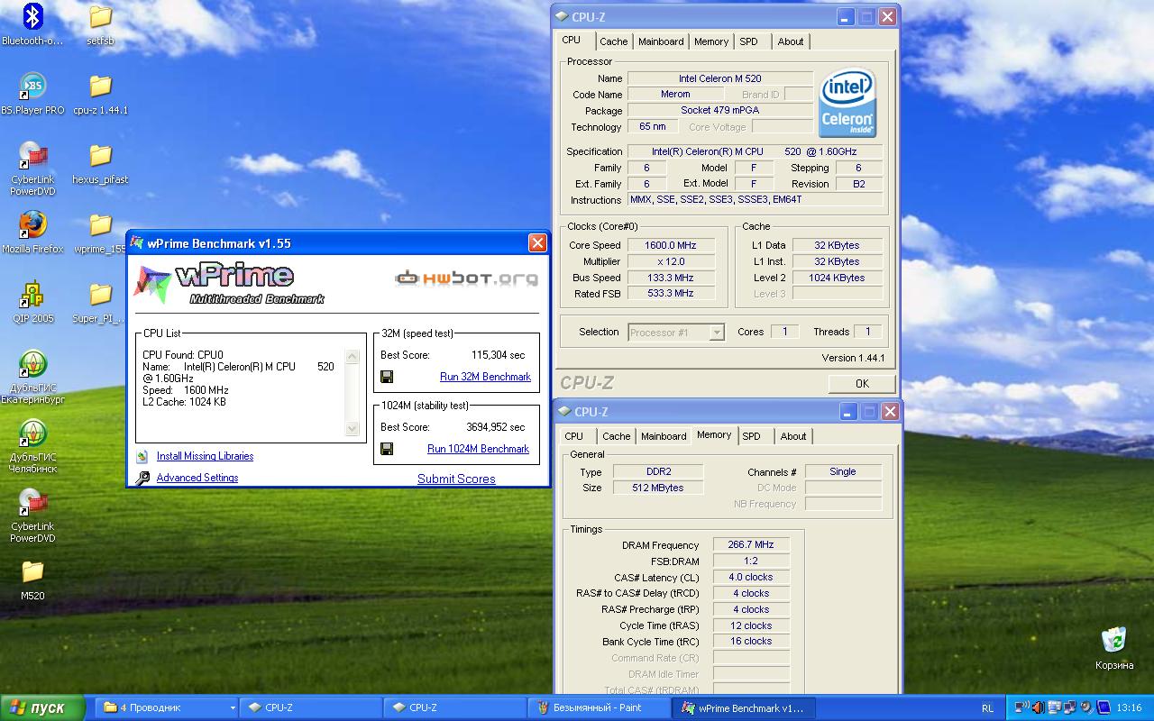Save the 32M score using floppy icon

387,377
